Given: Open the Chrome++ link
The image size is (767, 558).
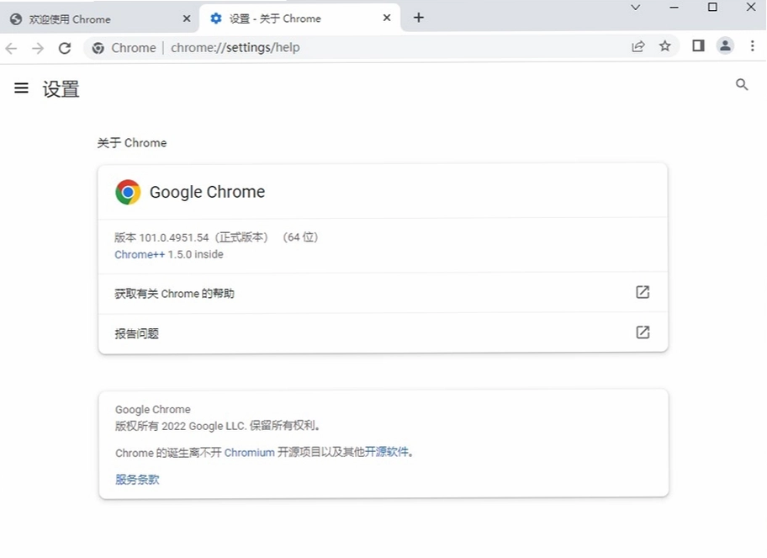Looking at the screenshot, I should 140,254.
